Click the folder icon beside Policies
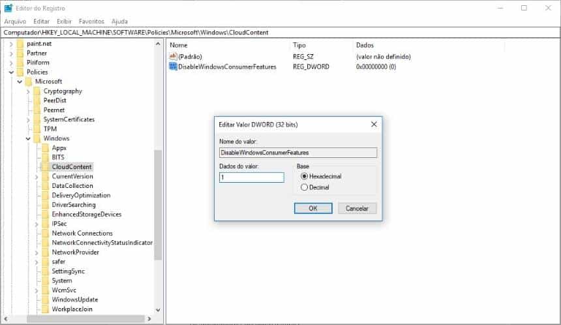561x325 pixels. tap(20, 72)
